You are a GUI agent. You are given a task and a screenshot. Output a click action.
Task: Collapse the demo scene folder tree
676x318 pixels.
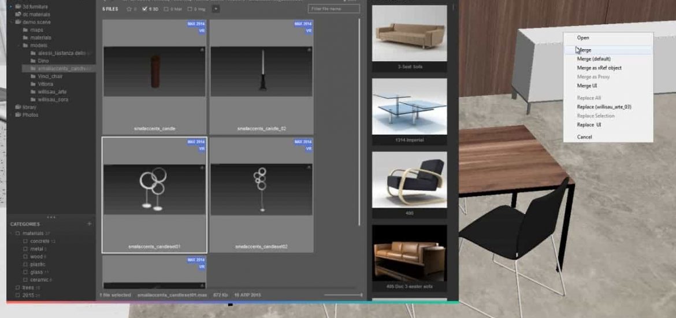click(x=11, y=22)
